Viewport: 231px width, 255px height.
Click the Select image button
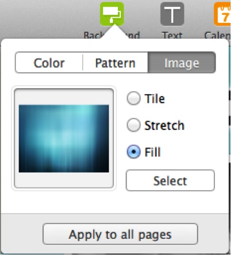(x=170, y=180)
